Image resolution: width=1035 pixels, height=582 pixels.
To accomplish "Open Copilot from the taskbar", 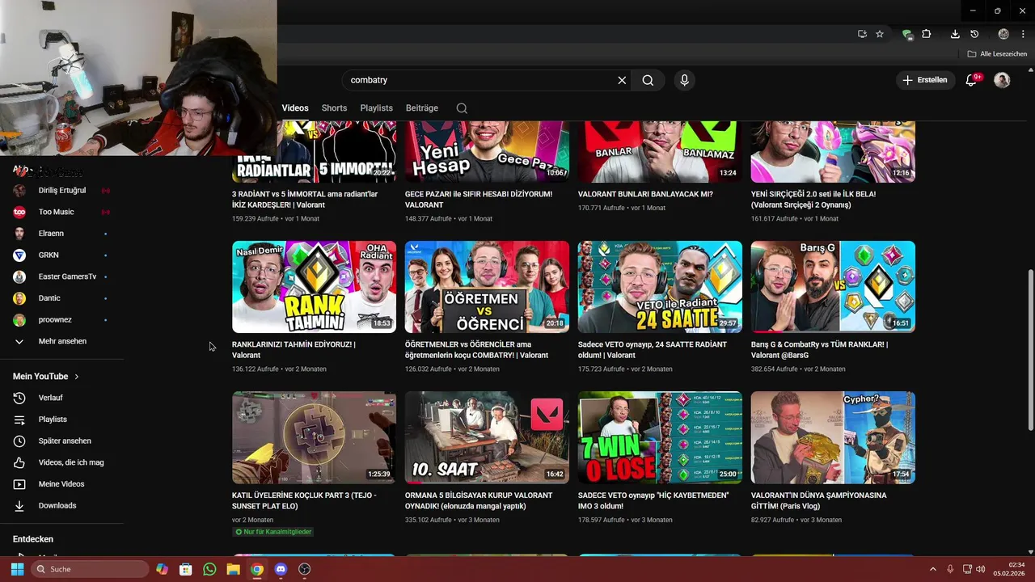I will 162,569.
